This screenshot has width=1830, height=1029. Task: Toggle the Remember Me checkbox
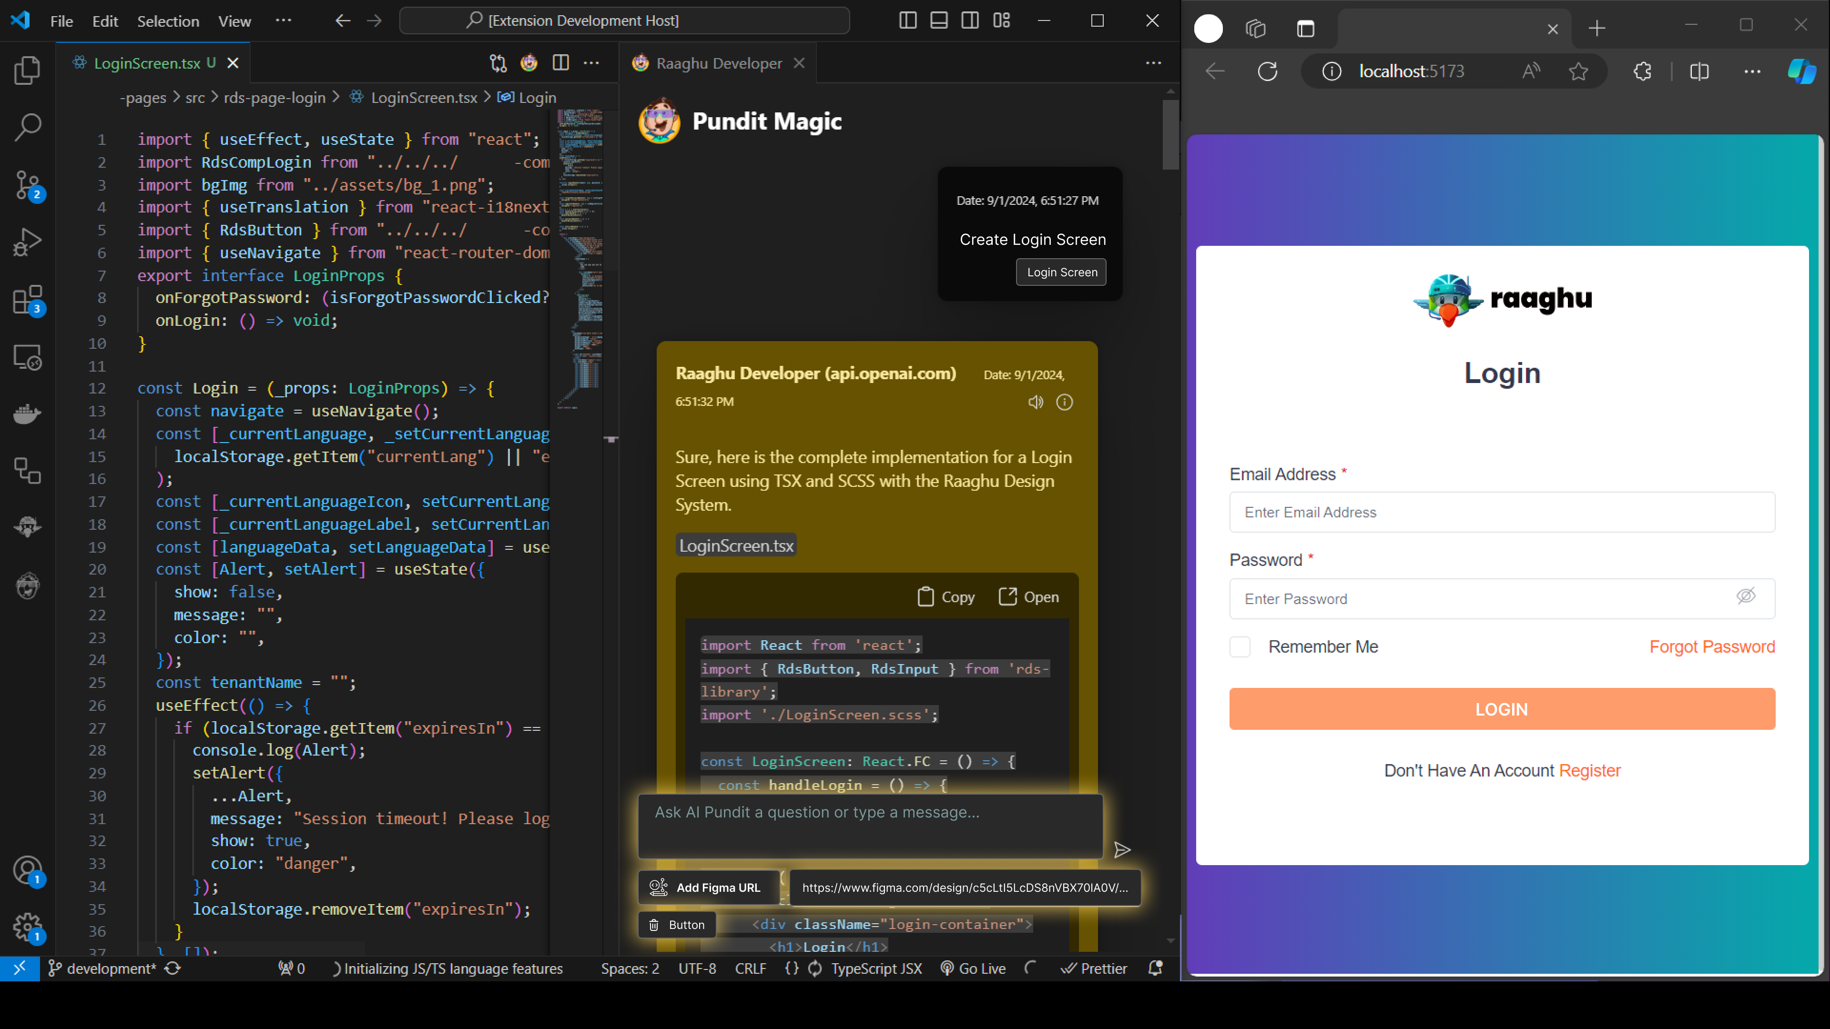pos(1240,646)
